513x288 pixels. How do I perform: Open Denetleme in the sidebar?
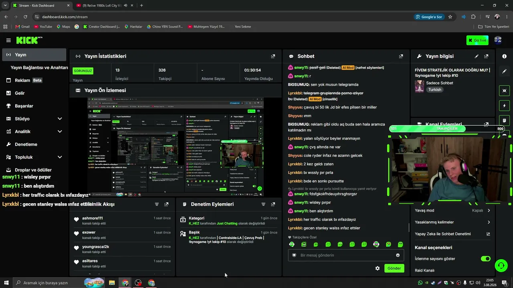point(34,144)
